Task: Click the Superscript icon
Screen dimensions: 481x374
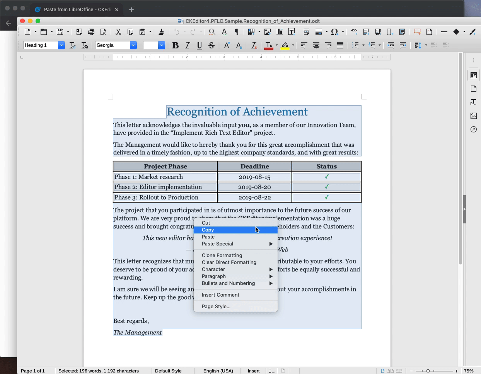Action: (227, 45)
